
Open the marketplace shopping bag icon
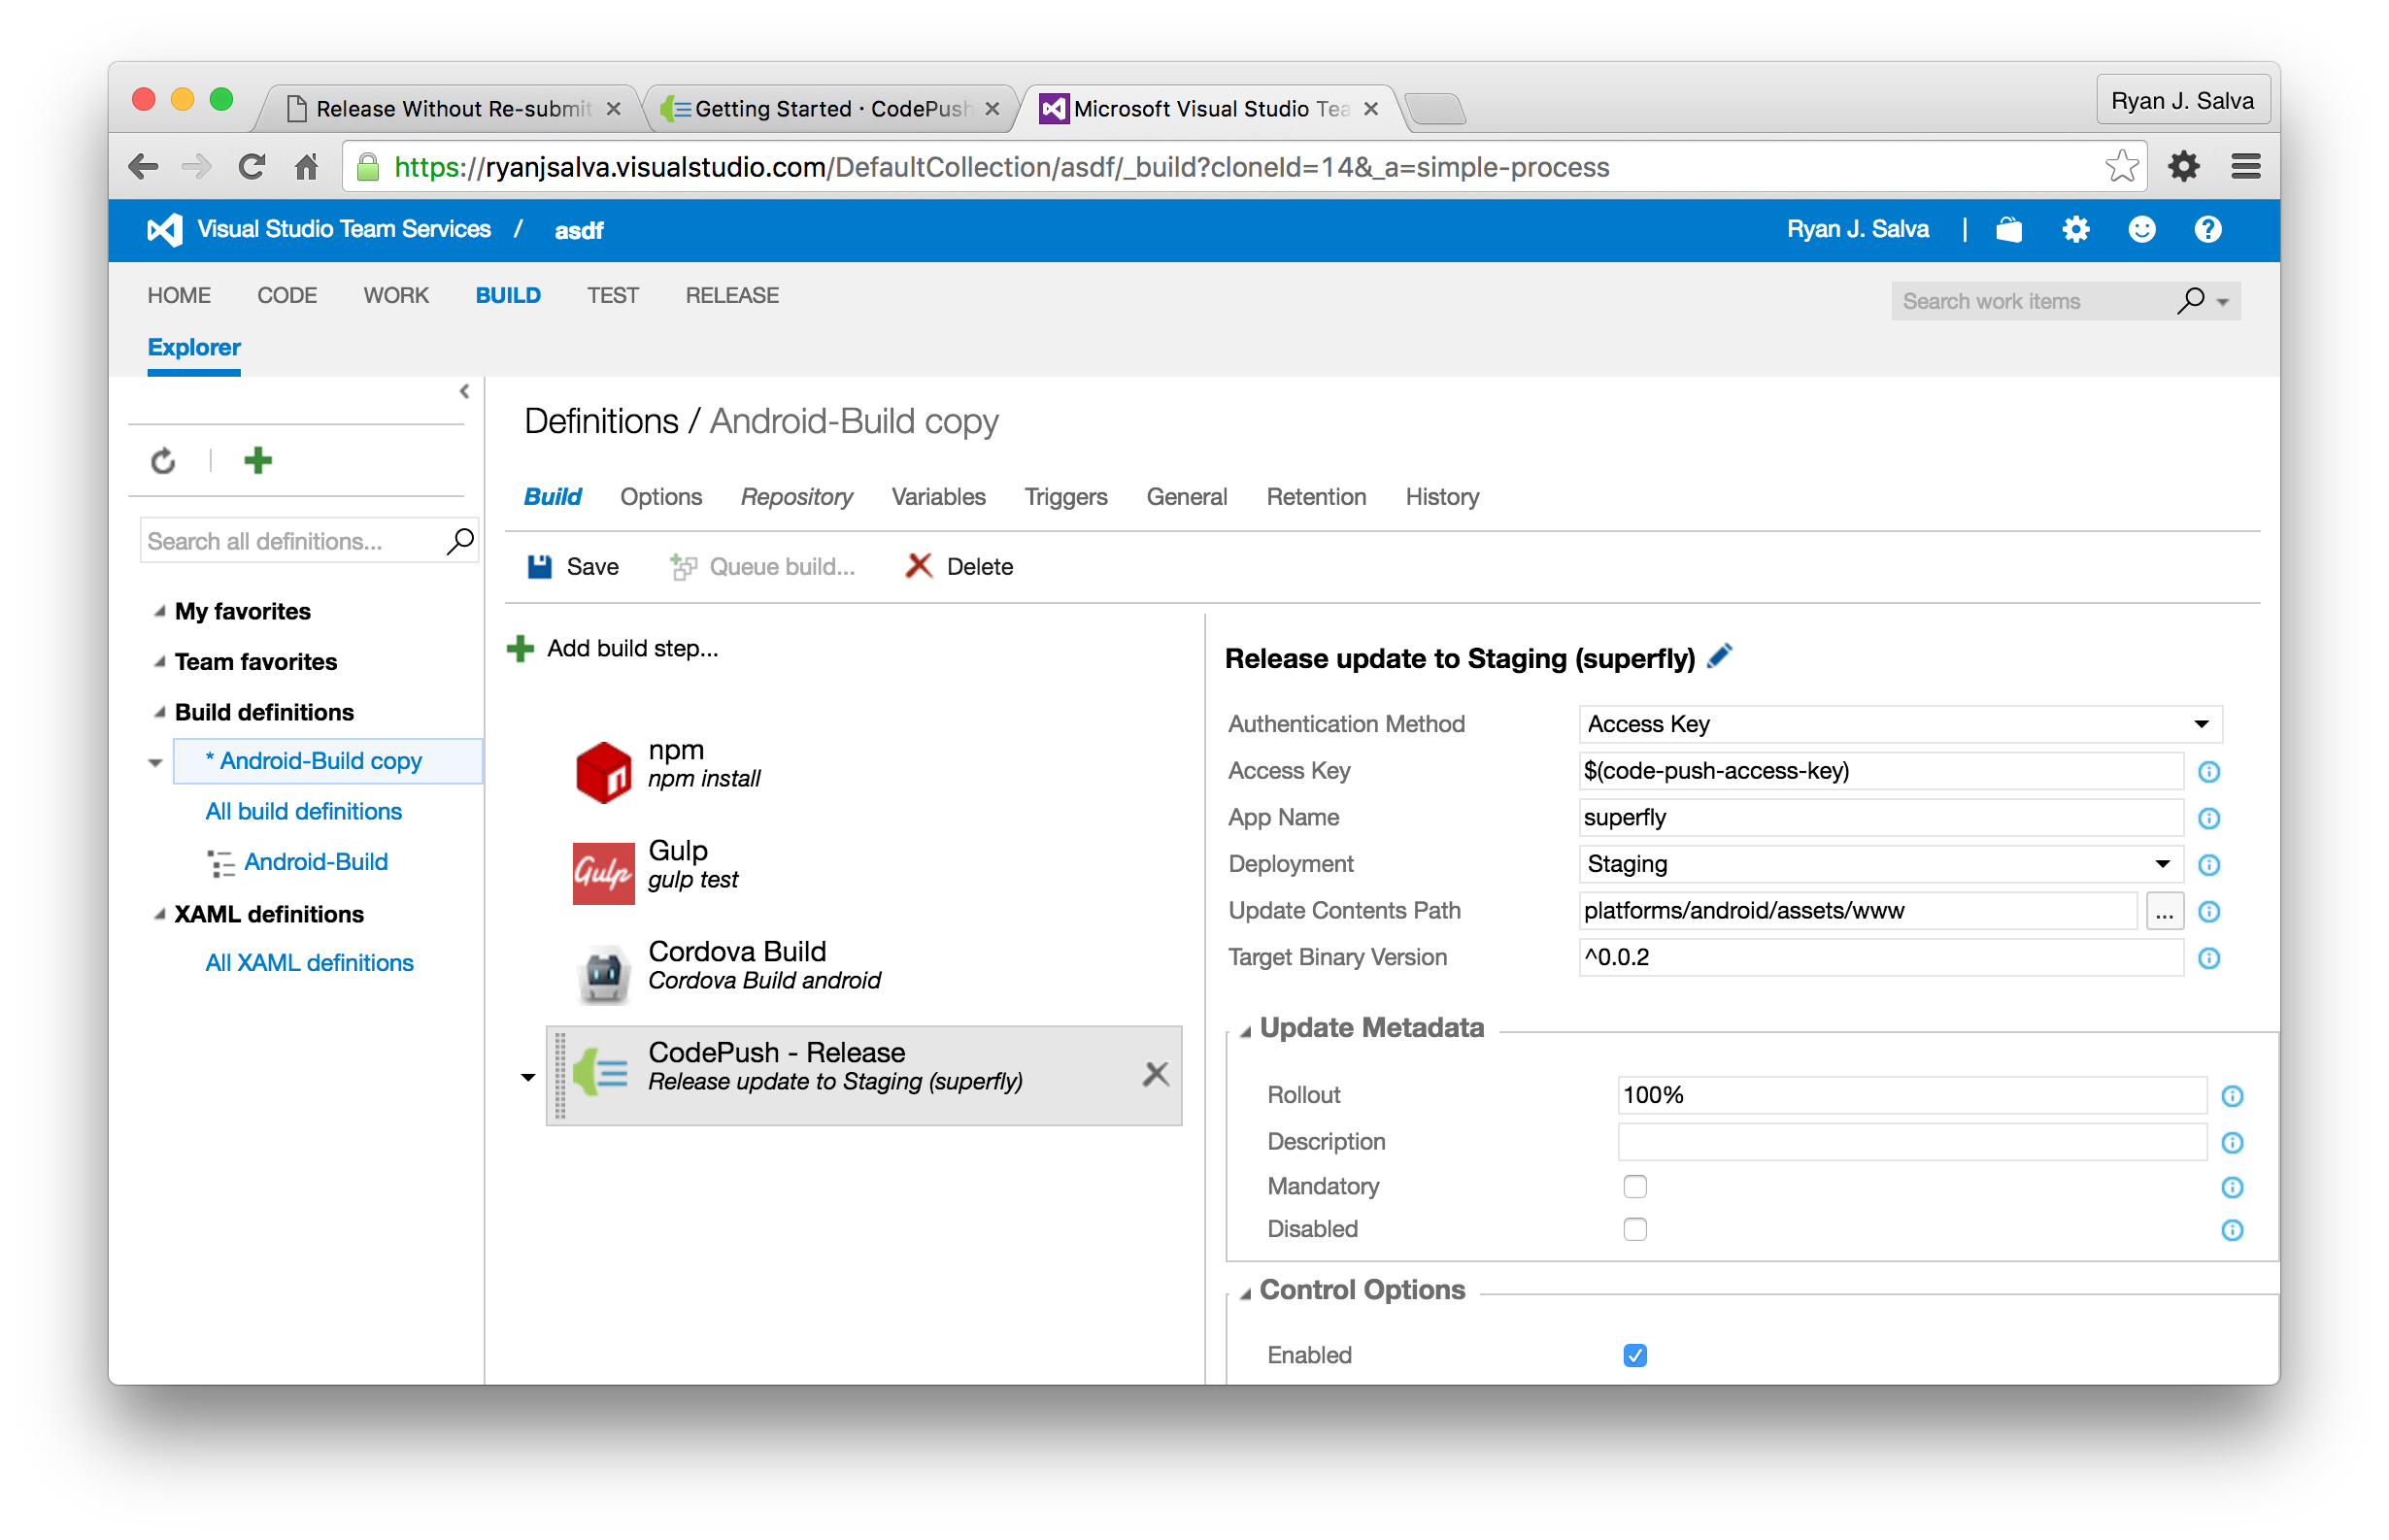pyautogui.click(x=2008, y=230)
